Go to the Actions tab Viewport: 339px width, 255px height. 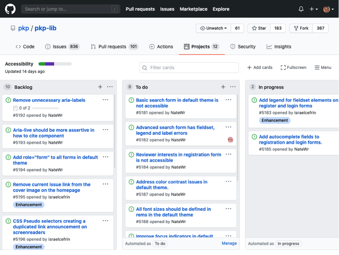click(161, 47)
